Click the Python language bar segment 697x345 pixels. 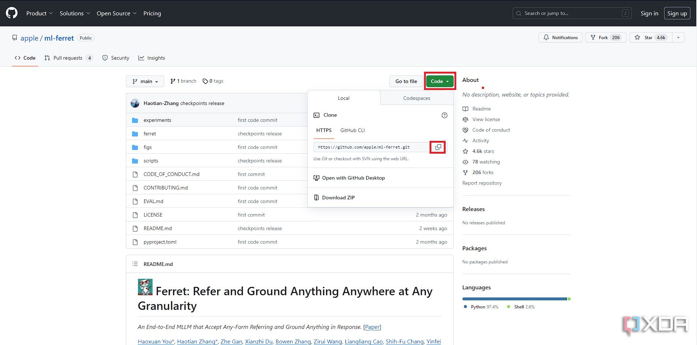click(x=515, y=299)
